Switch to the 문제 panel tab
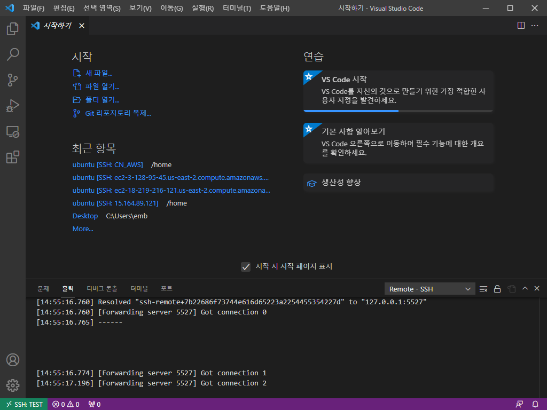This screenshot has width=547, height=410. 43,289
